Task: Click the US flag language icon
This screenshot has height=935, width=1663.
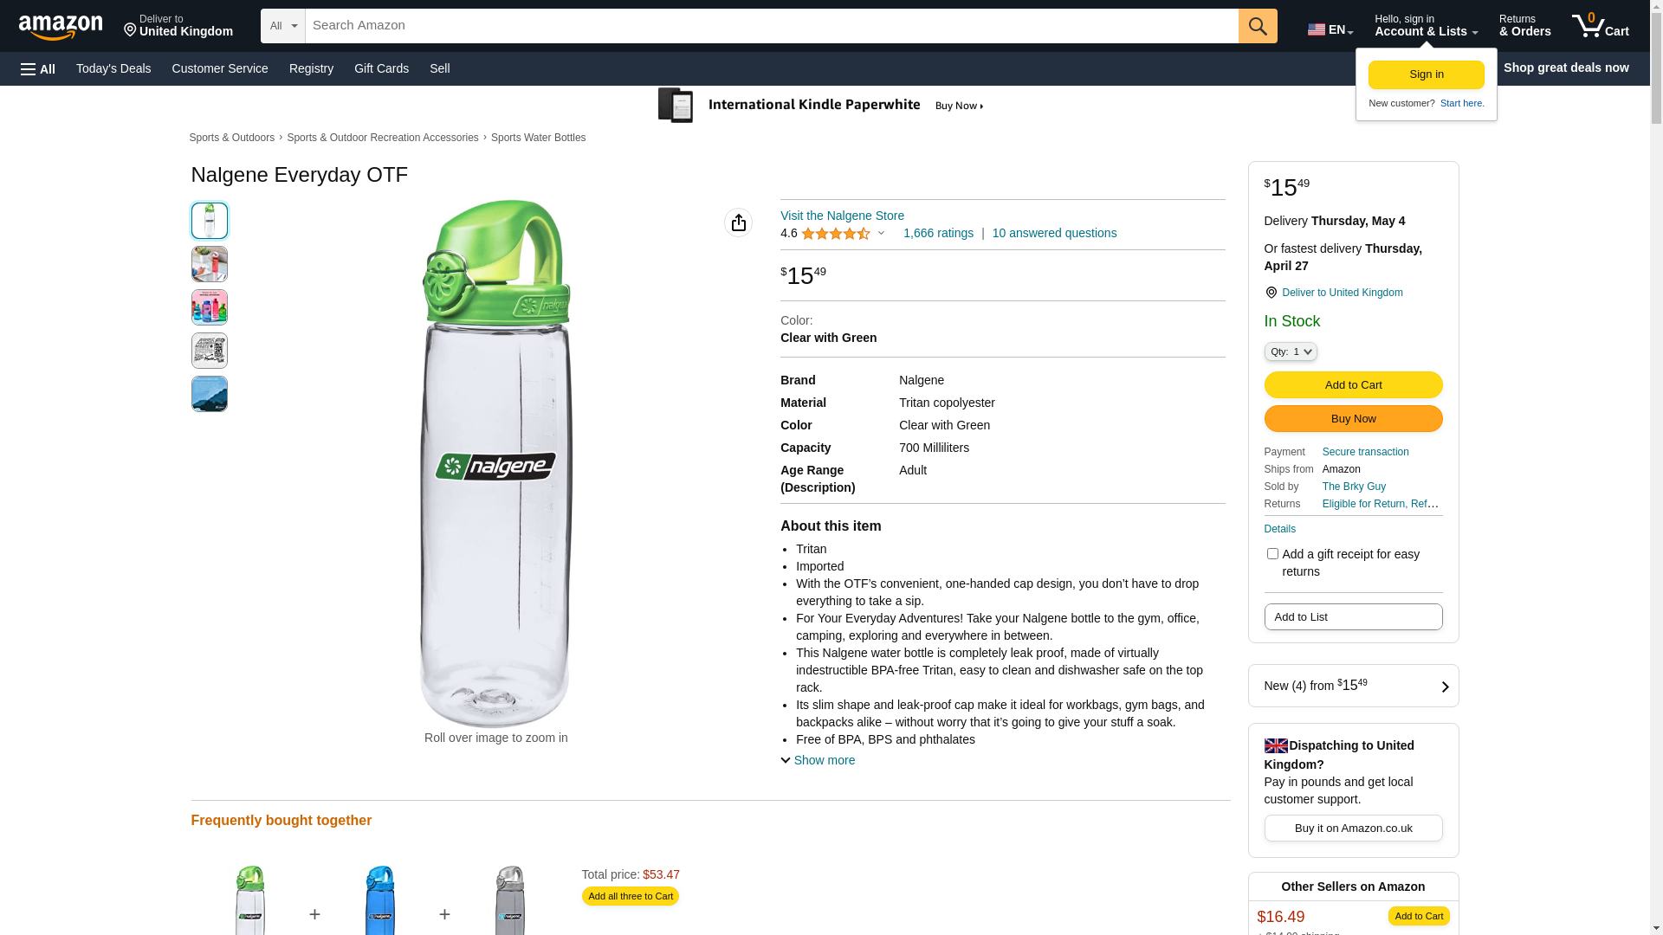Action: (1317, 29)
